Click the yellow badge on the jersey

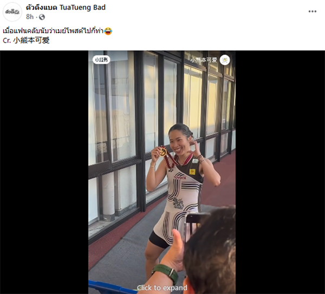coord(192,172)
